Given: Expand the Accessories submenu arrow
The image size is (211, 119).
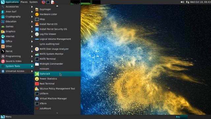Looking at the screenshot, I should [x=32, y=7].
